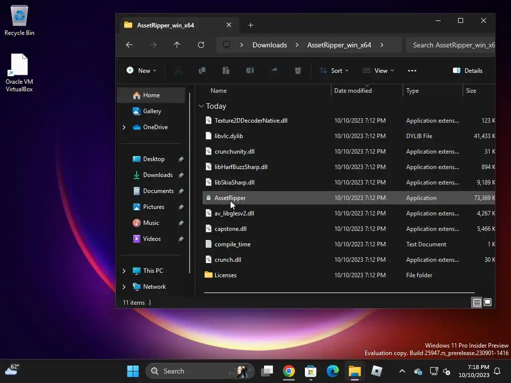Open Desktop in the navigation pane

[151, 159]
